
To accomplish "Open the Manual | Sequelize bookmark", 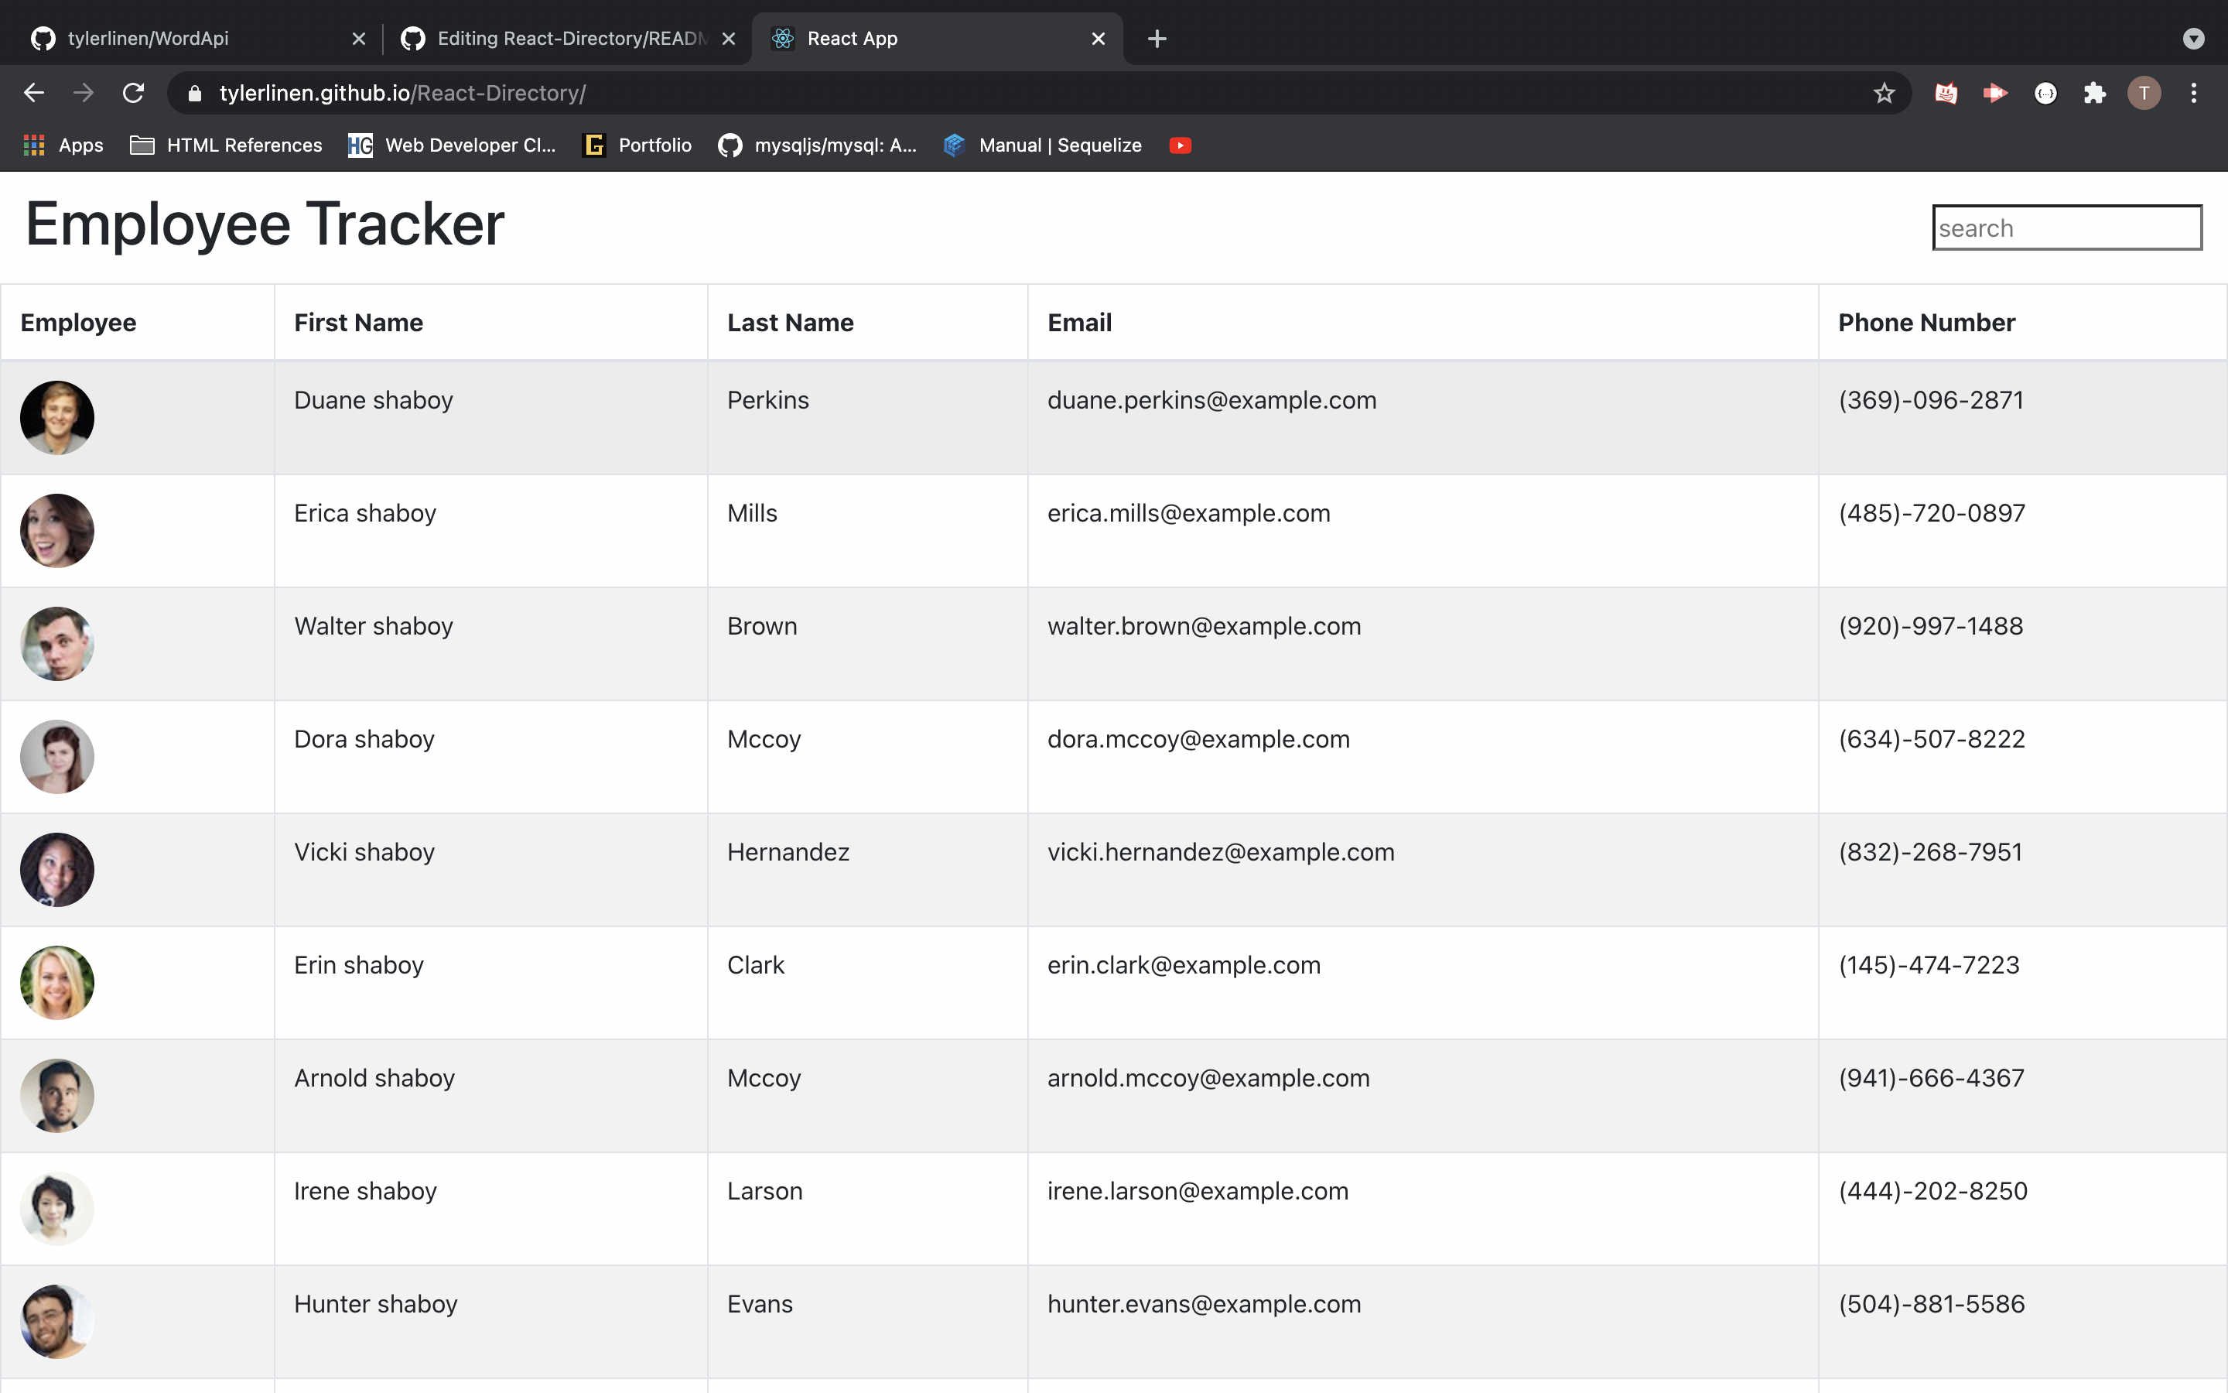I will pyautogui.click(x=1041, y=145).
